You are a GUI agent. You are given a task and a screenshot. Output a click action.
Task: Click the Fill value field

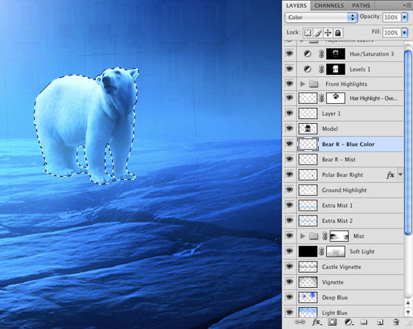[392, 32]
